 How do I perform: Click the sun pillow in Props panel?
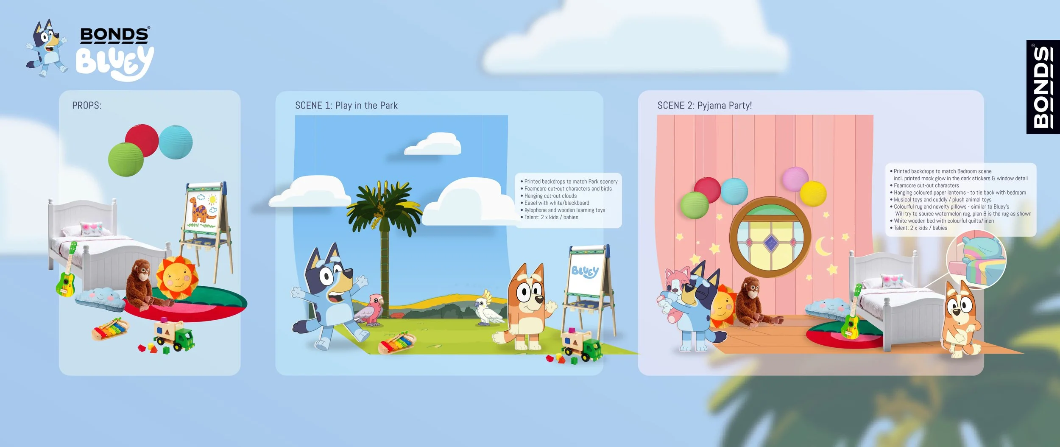tap(178, 277)
